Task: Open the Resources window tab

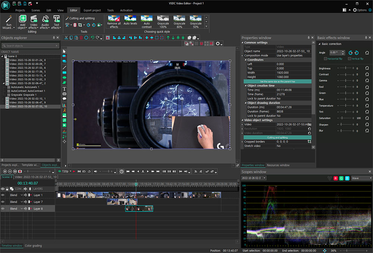Action: point(278,165)
